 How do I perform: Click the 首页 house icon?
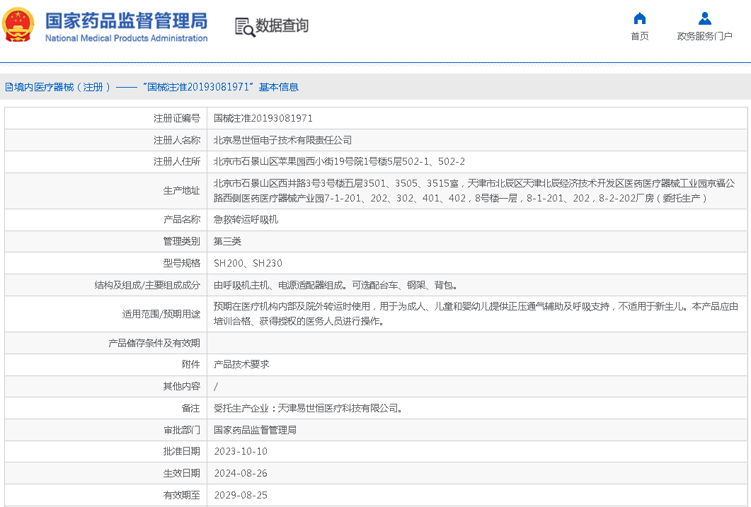tap(639, 18)
